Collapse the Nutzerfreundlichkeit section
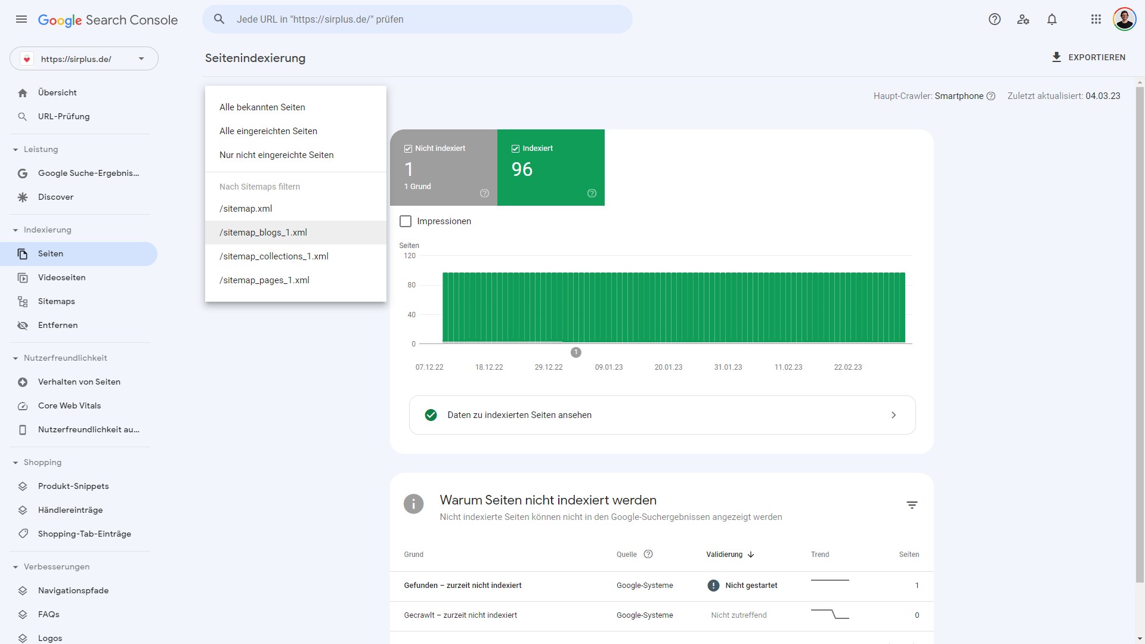The width and height of the screenshot is (1145, 644). (16, 358)
